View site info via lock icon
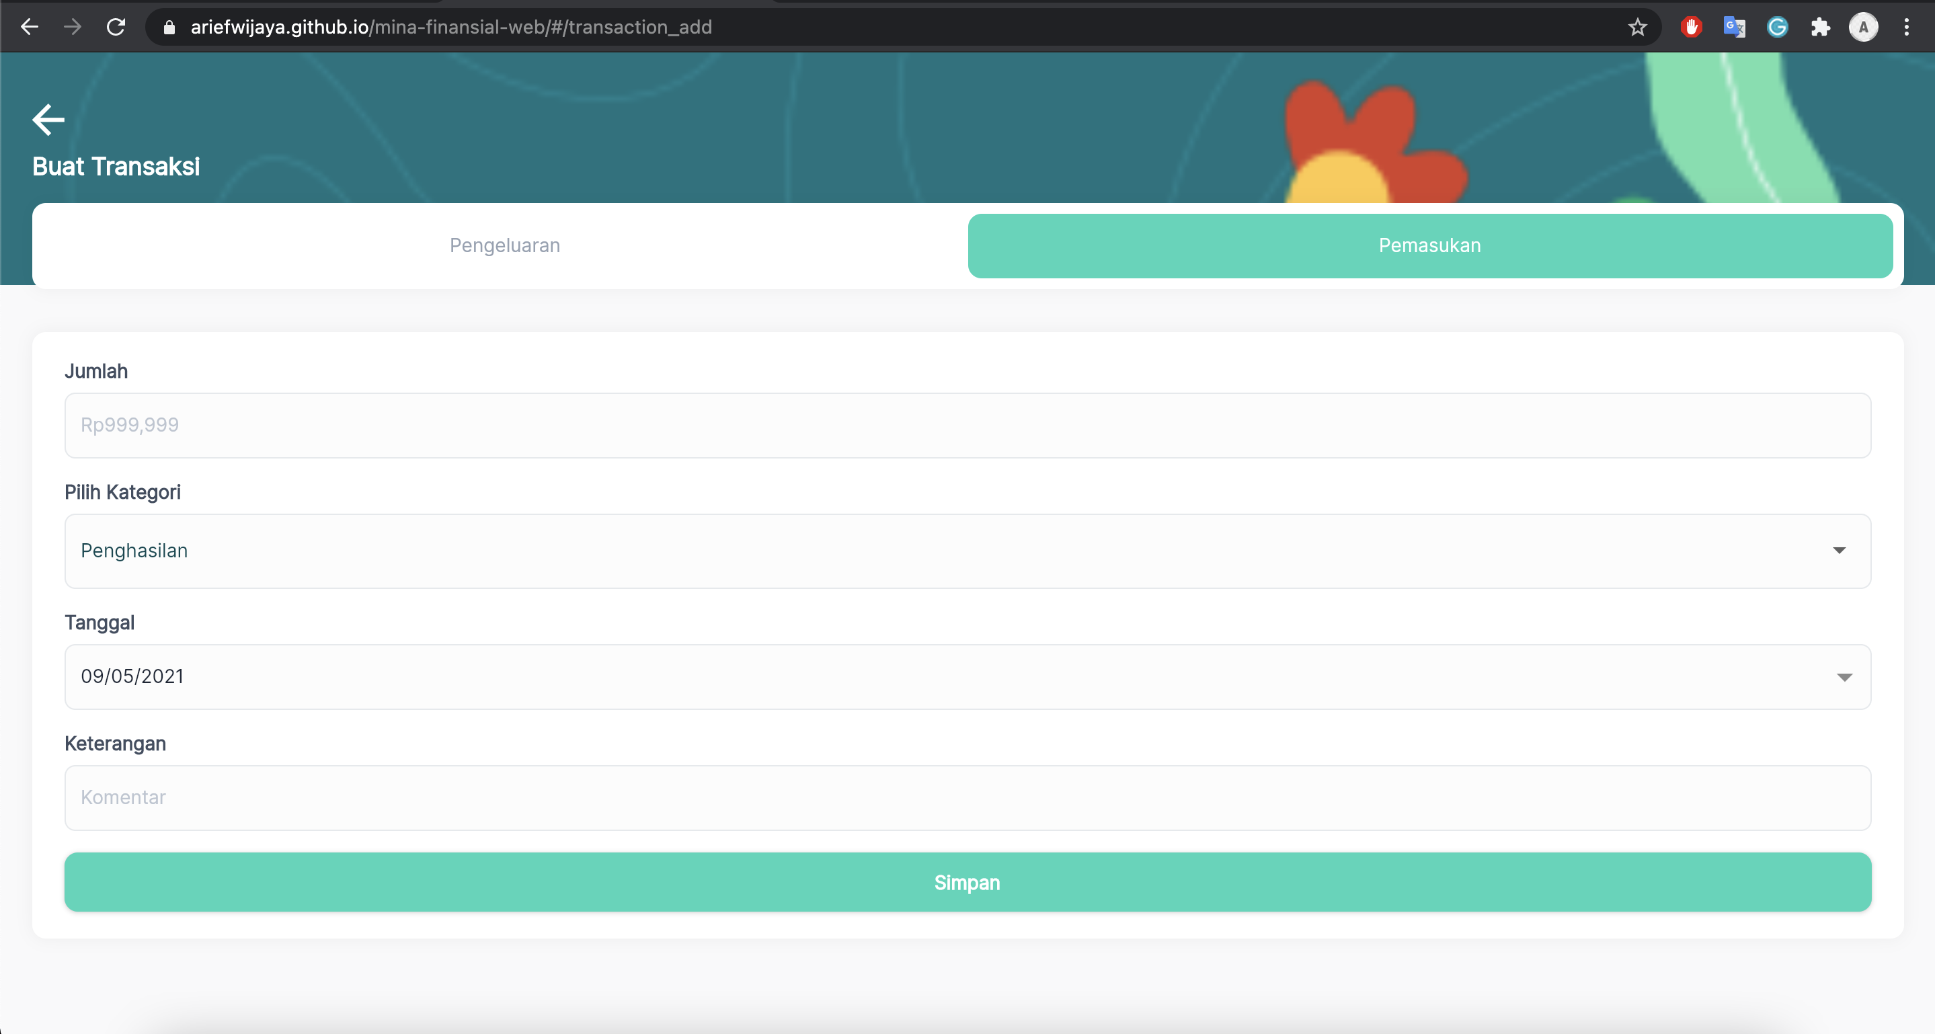The image size is (1935, 1034). coord(169,27)
